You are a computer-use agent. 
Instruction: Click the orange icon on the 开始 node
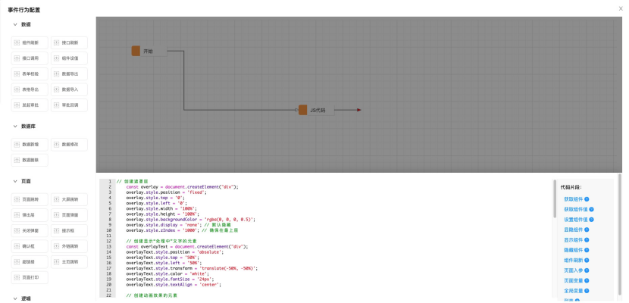pos(136,51)
